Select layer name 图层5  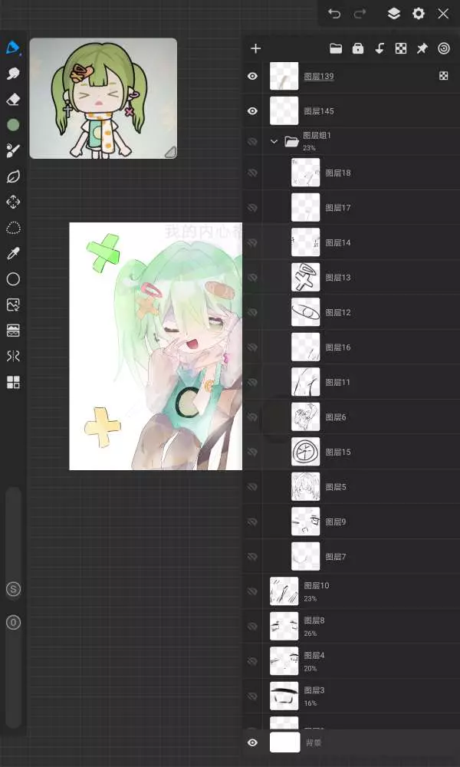[x=335, y=487]
